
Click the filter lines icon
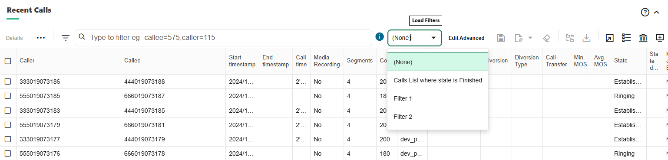(x=65, y=38)
